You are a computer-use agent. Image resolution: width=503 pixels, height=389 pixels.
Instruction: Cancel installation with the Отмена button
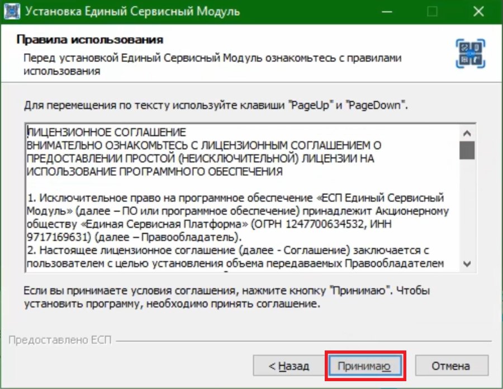tap(452, 366)
